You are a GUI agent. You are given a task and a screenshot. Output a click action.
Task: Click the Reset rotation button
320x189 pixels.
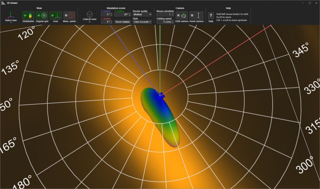click(x=122, y=22)
